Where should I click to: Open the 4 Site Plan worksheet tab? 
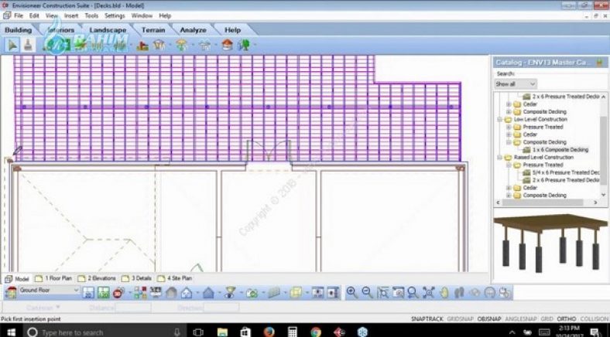(x=175, y=278)
